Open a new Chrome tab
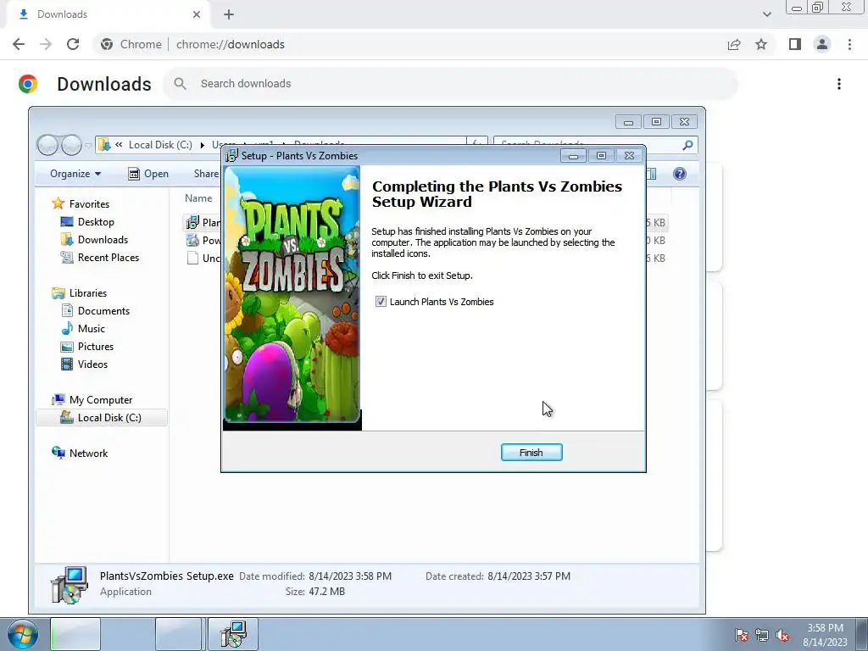The image size is (868, 651). pos(229,14)
